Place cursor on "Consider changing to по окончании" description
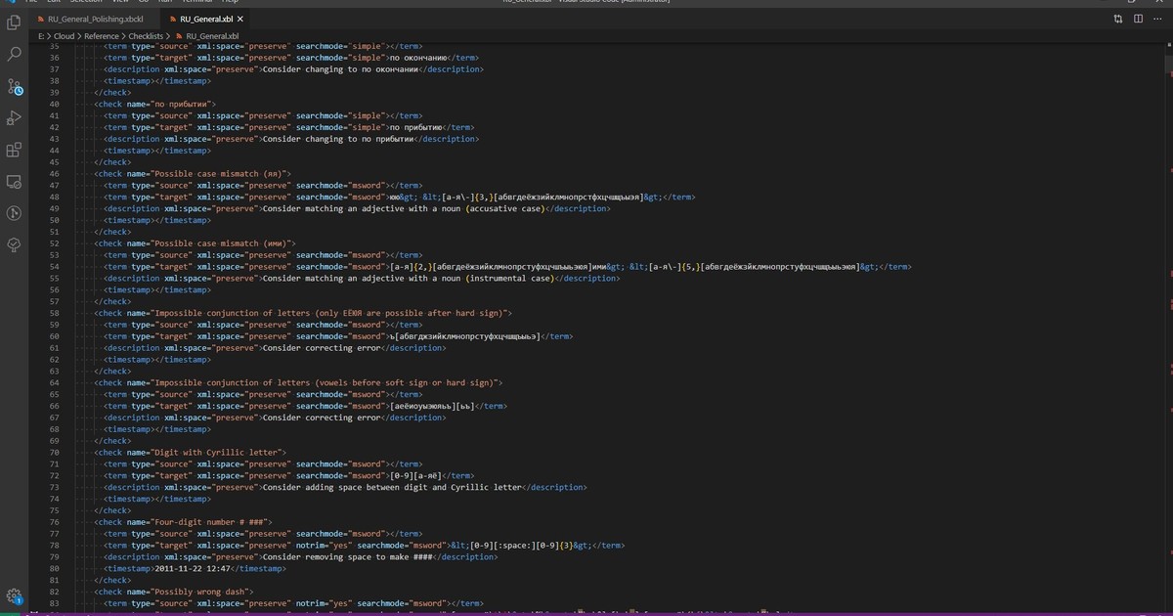This screenshot has height=616, width=1173. coord(340,69)
